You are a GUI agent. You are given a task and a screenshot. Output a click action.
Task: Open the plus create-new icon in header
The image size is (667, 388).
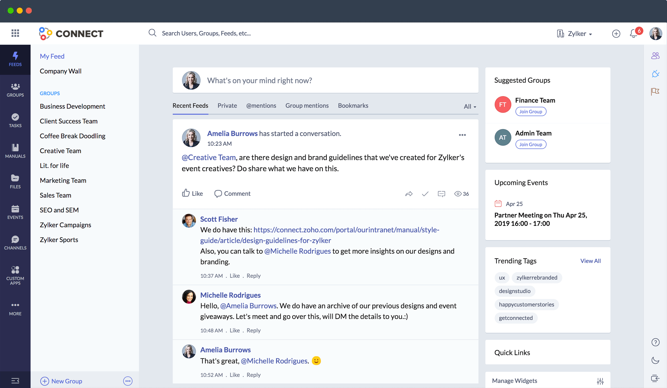[616, 34]
